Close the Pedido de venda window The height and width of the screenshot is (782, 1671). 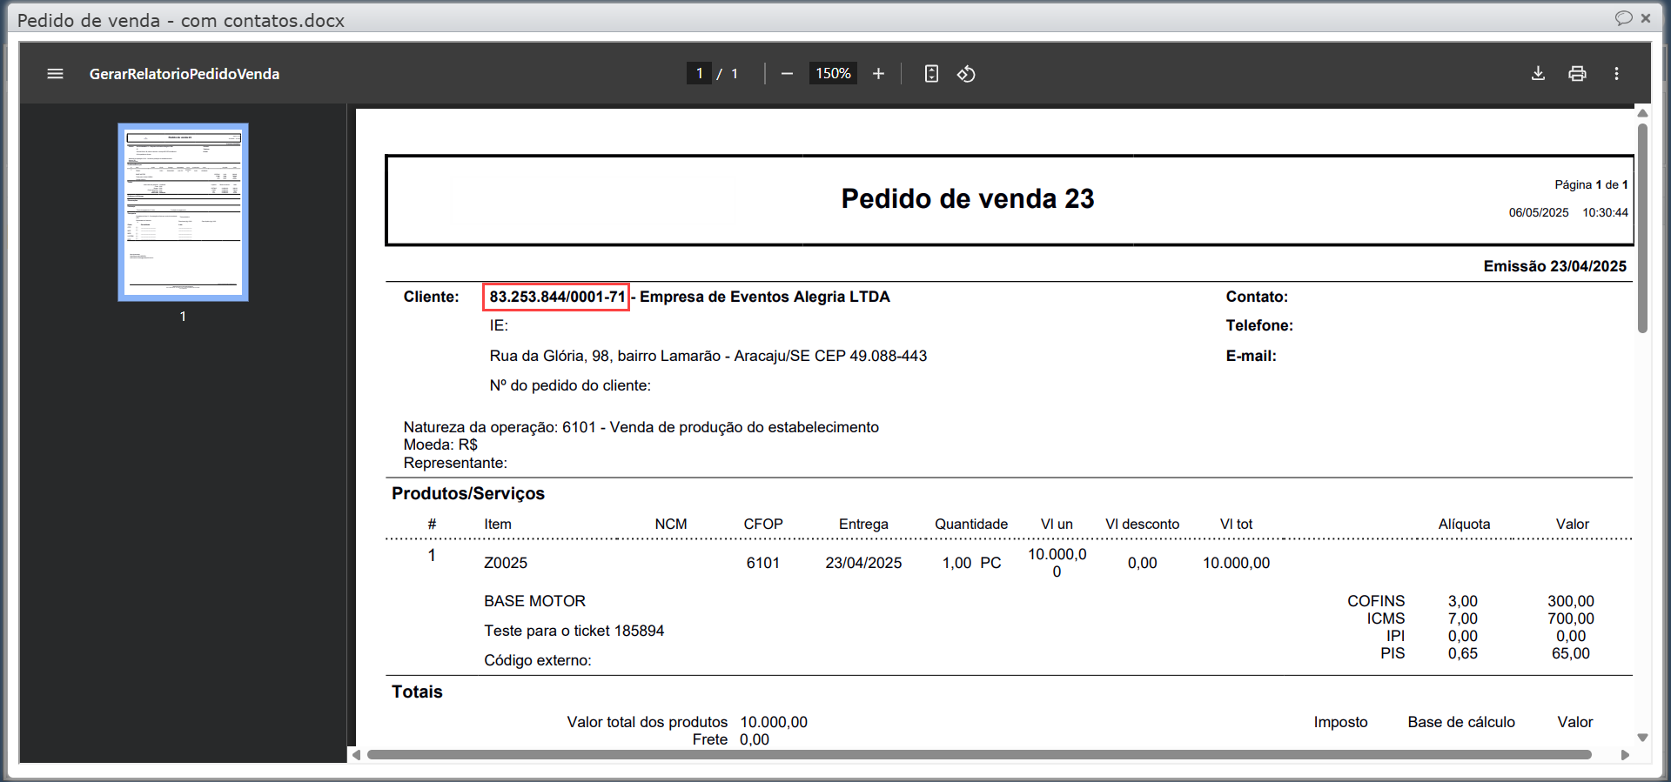(1646, 18)
